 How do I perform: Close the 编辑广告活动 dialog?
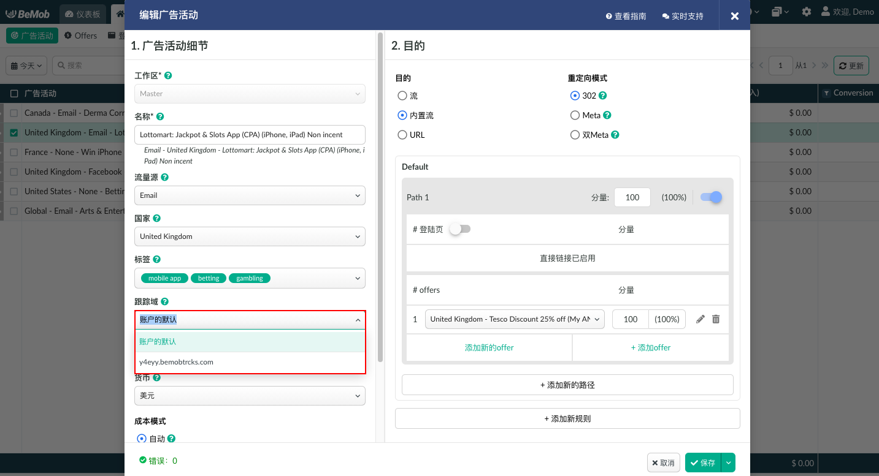pyautogui.click(x=735, y=16)
